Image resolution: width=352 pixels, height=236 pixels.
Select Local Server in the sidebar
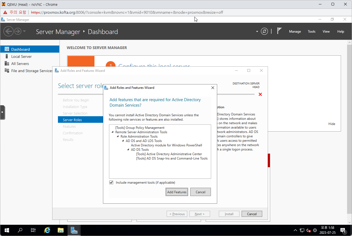coord(21,56)
